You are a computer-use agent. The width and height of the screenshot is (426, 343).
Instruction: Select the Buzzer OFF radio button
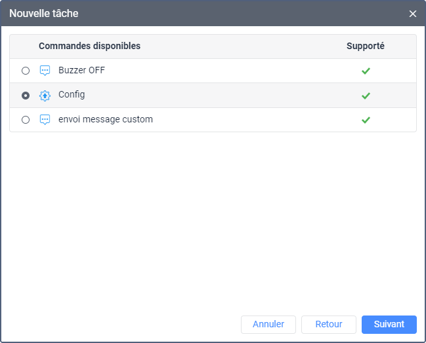pyautogui.click(x=26, y=71)
